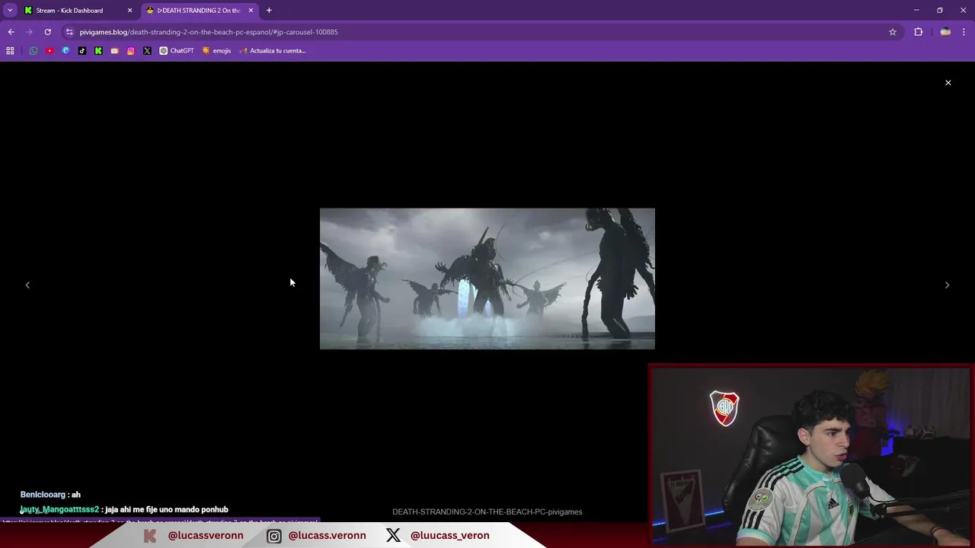
Task: View site information icon in address bar
Action: 69,32
